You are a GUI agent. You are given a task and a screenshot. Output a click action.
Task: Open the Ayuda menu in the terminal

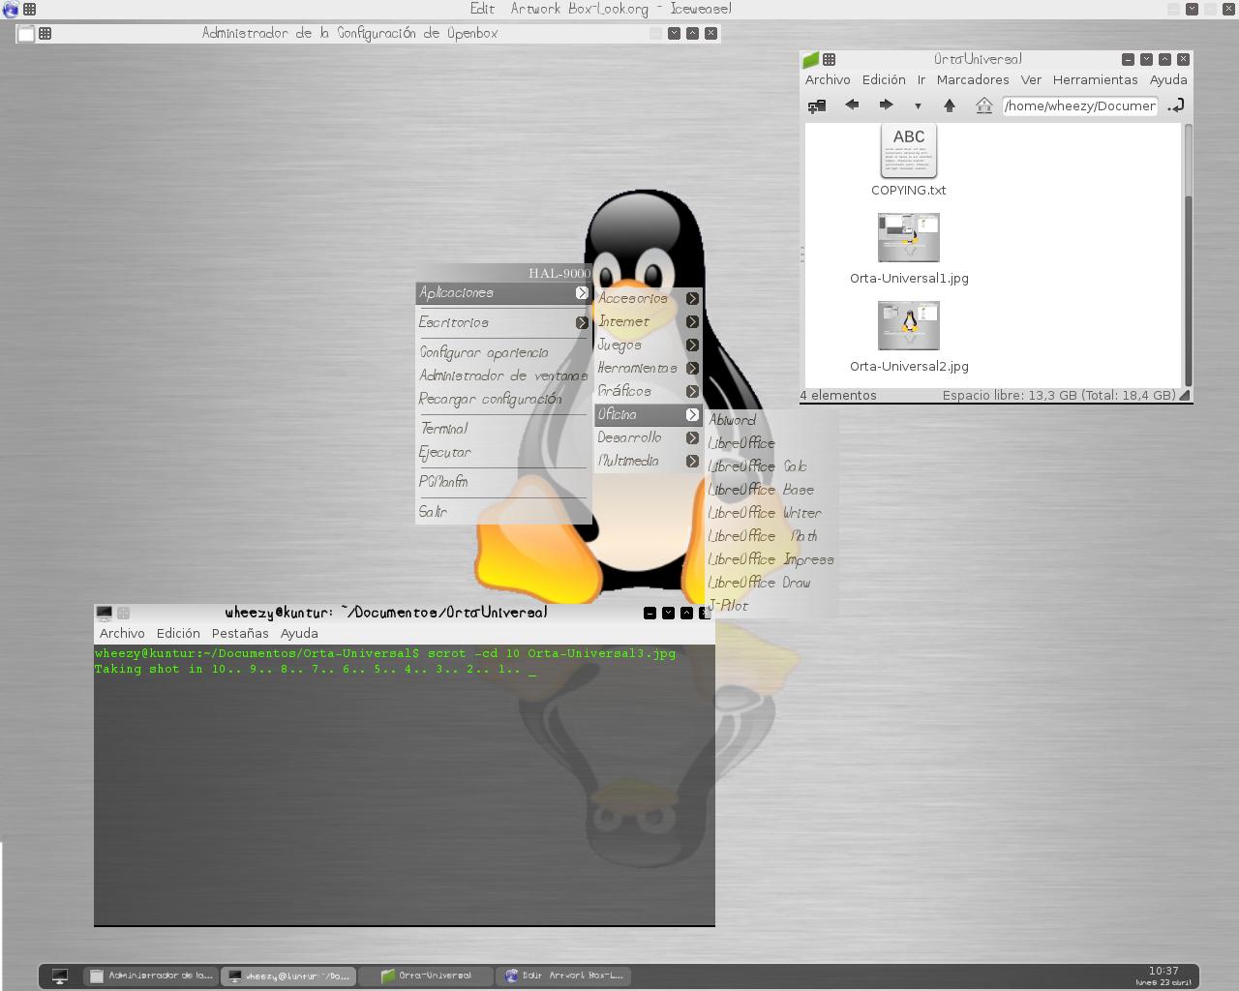(x=299, y=633)
